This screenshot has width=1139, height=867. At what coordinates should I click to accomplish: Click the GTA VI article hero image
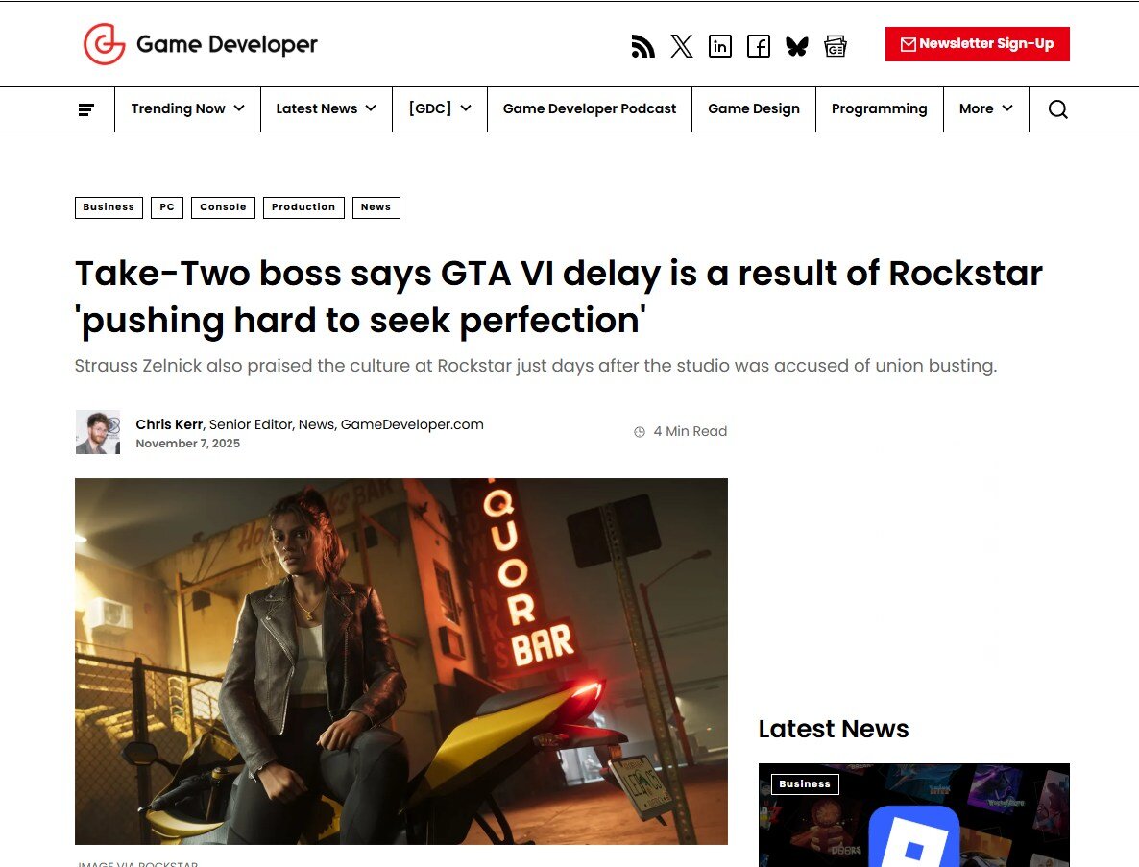[401, 661]
